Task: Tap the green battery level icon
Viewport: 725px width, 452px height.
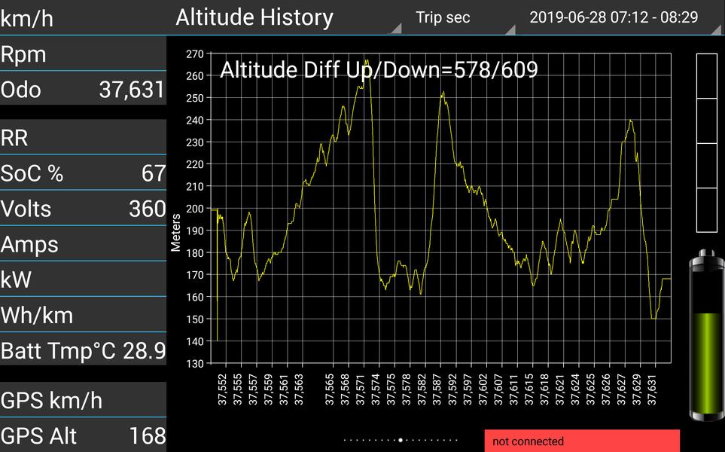Action: coord(706,335)
